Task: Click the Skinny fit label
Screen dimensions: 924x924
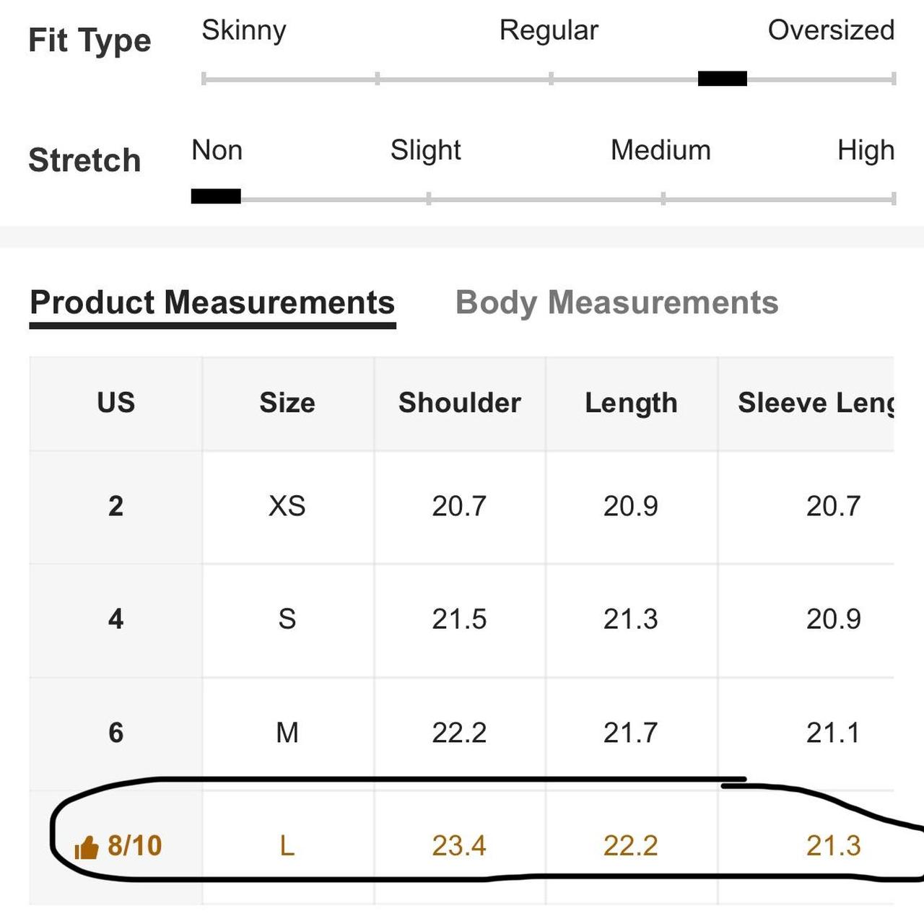Action: click(x=244, y=30)
